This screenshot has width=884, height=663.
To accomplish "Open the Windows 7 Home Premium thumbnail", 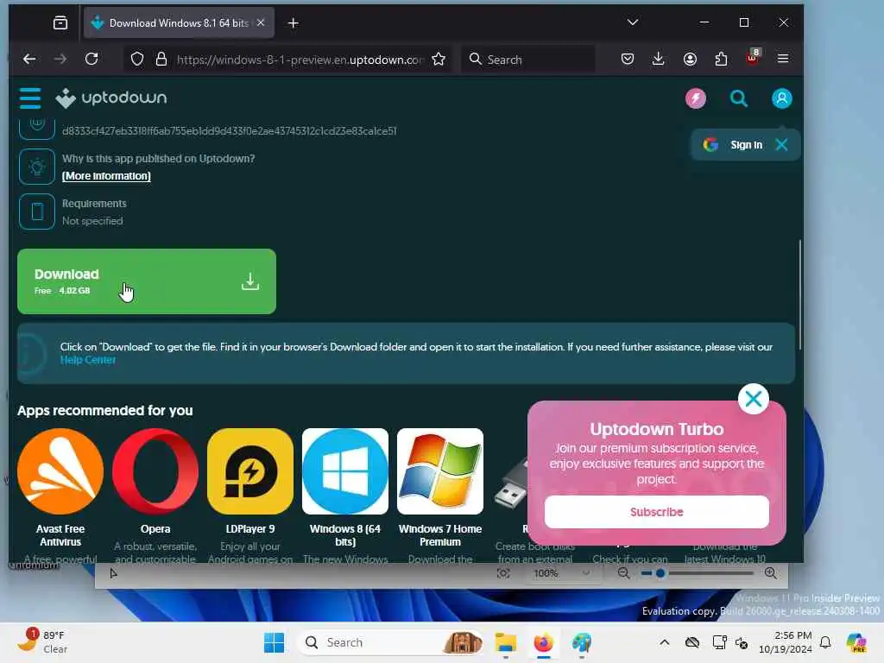I will [x=439, y=471].
